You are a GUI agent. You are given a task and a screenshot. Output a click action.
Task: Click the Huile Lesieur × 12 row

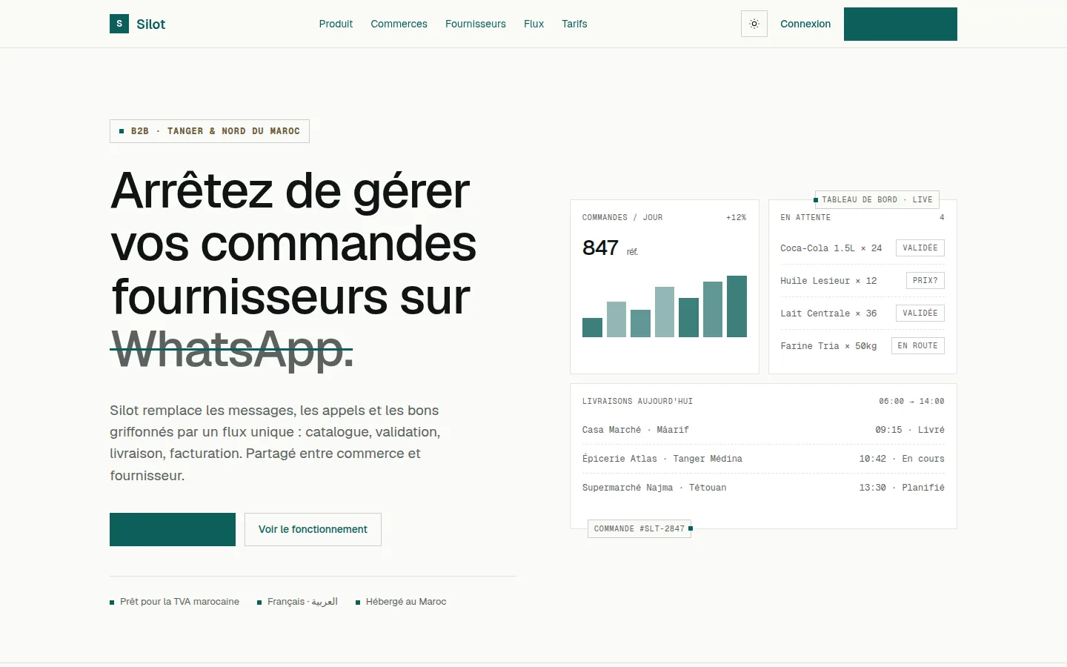862,281
